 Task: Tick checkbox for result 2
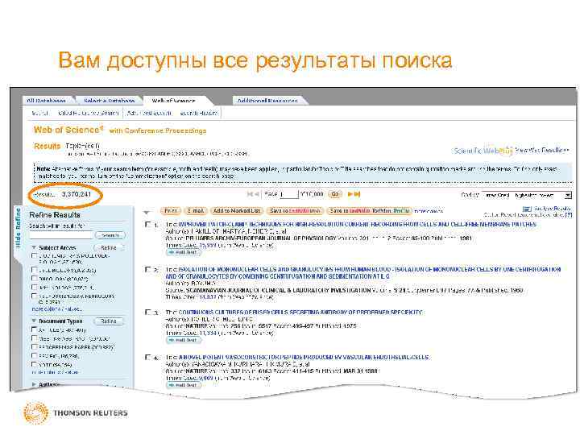tap(148, 269)
